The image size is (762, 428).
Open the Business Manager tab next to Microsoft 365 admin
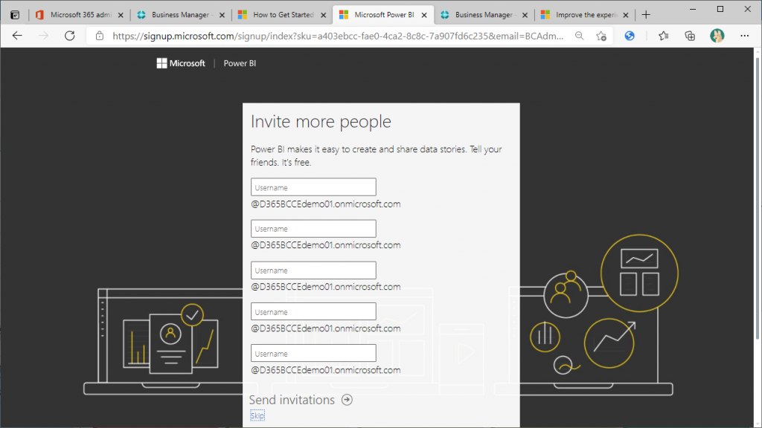coord(182,15)
